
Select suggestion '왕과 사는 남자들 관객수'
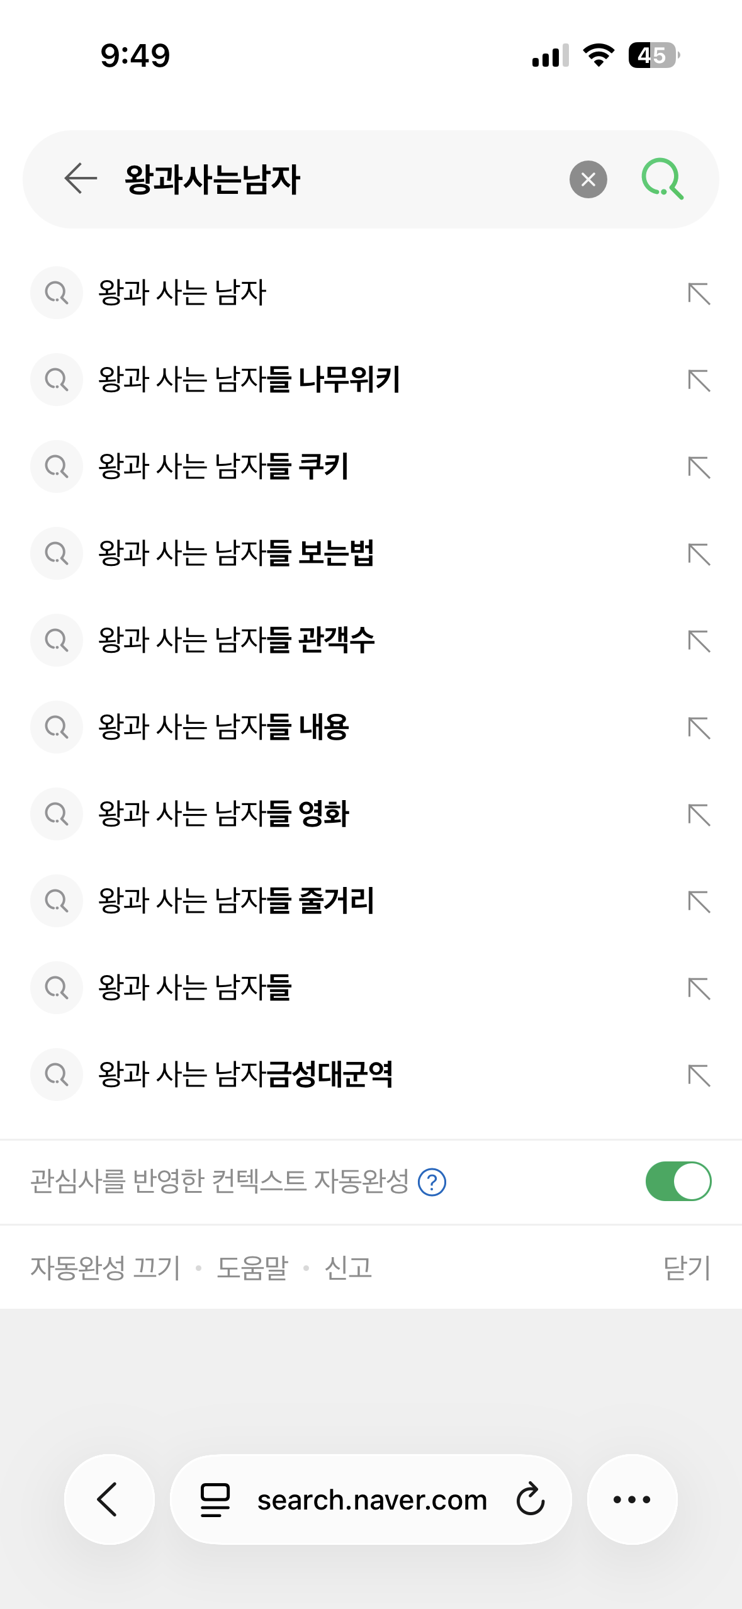pyautogui.click(x=236, y=640)
